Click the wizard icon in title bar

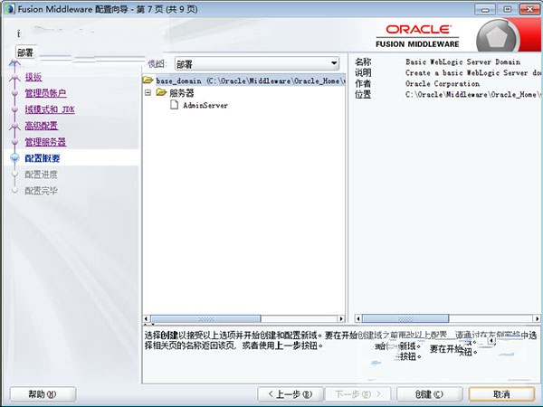pyautogui.click(x=9, y=9)
